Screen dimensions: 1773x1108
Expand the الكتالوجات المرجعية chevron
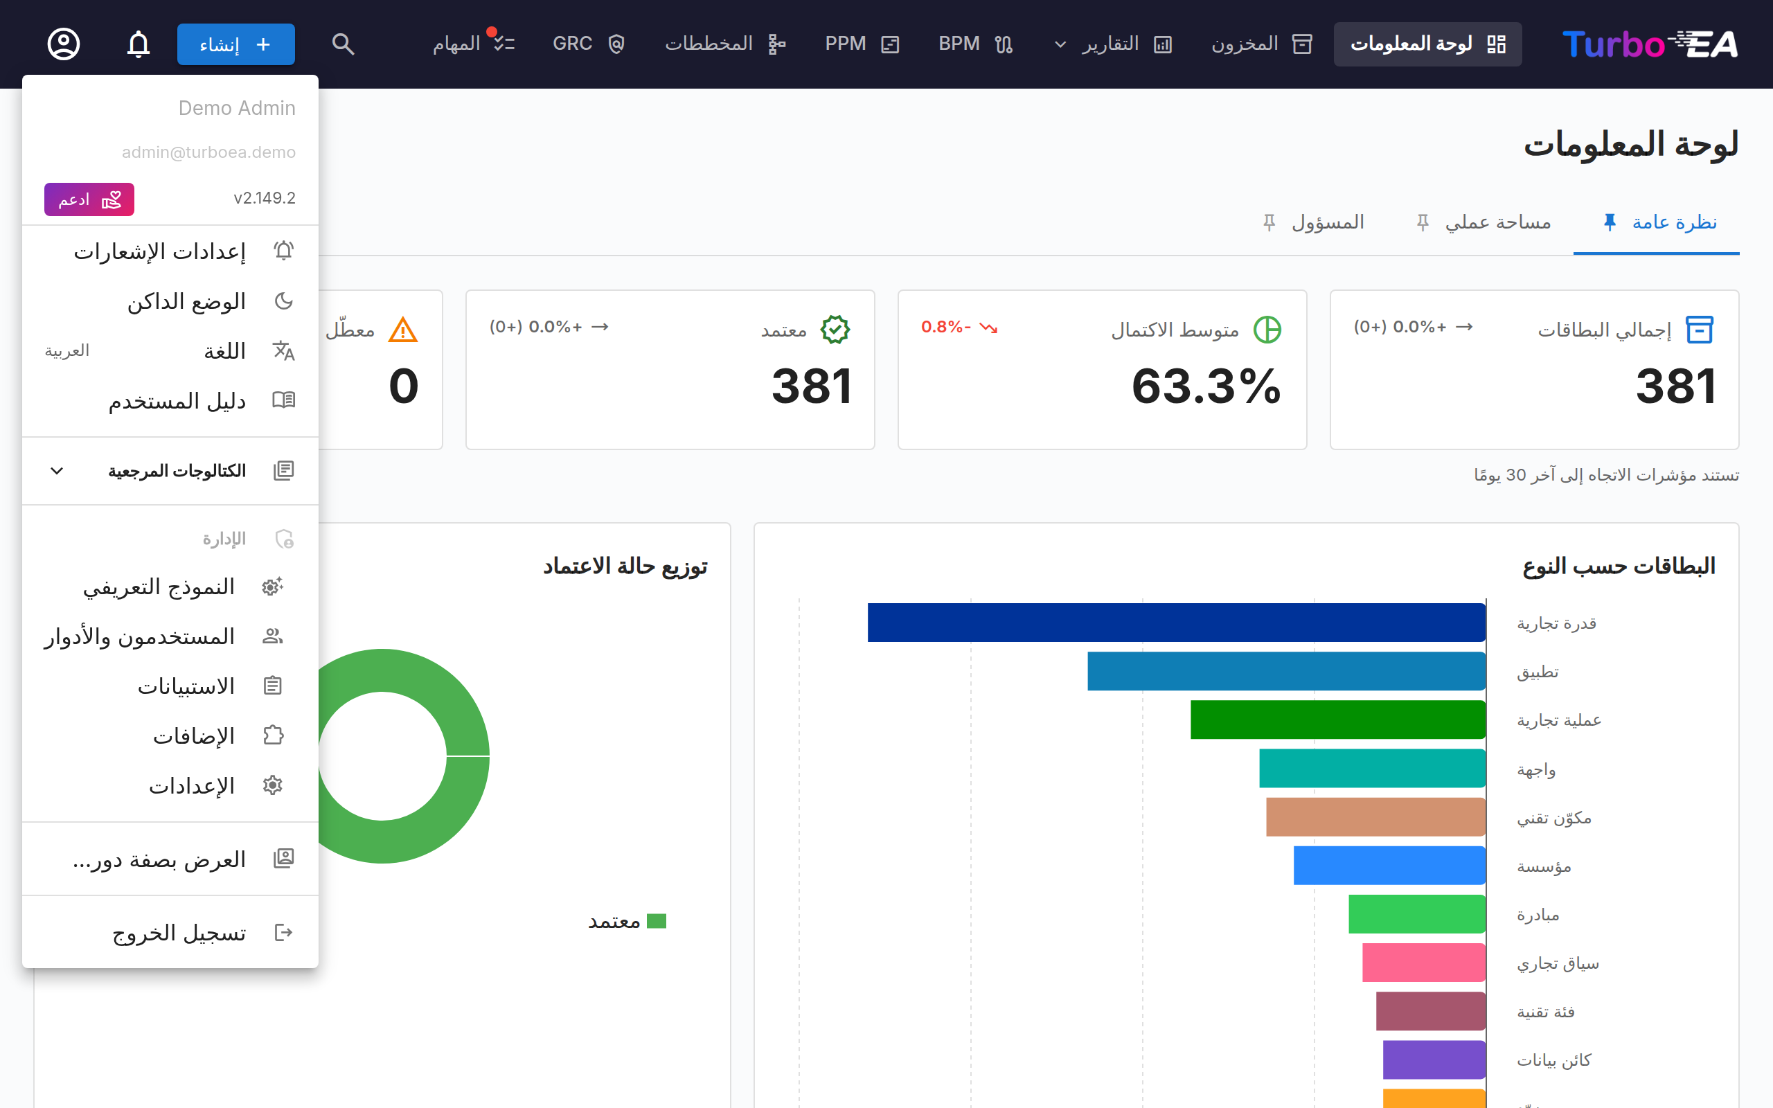[x=56, y=470]
